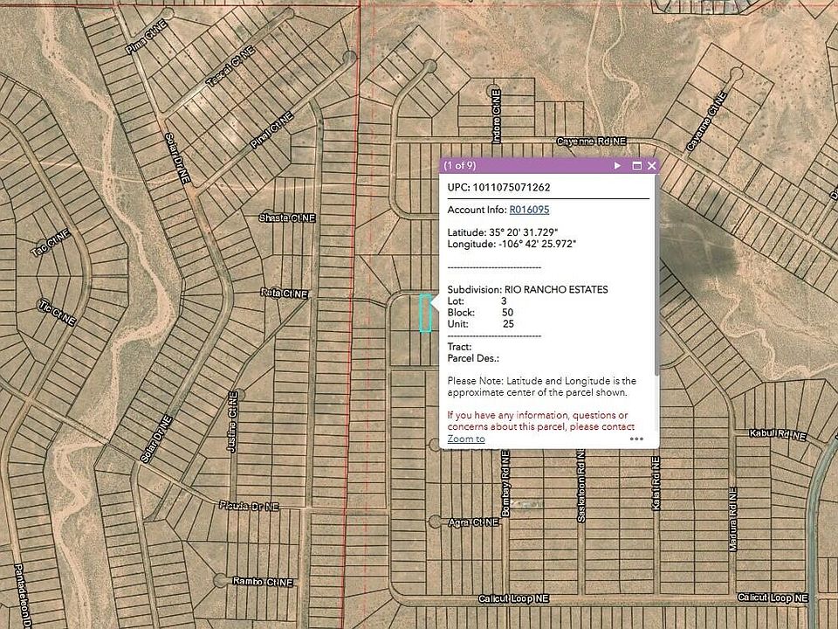Click the Indore Ct NE street label
838x629 pixels.
pos(496,121)
